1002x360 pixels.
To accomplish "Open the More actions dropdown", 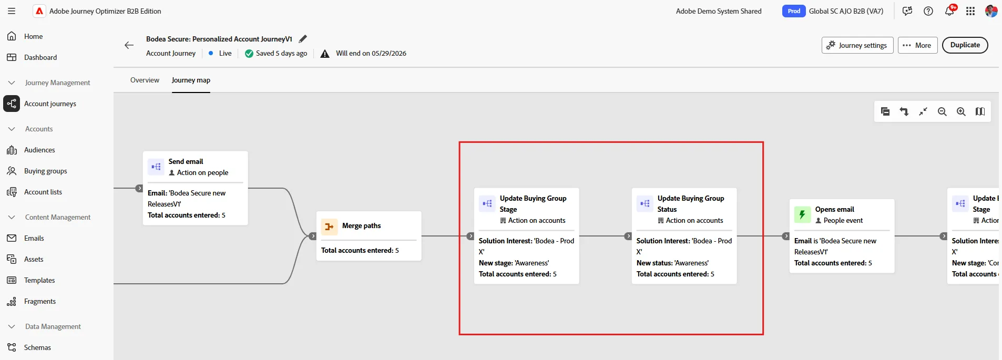I will pos(917,45).
